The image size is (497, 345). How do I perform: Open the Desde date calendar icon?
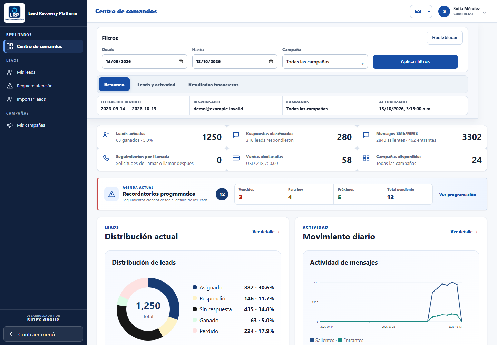coord(181,61)
